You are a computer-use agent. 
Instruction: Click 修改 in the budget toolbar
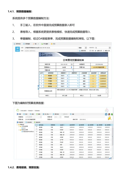tap(26, 114)
